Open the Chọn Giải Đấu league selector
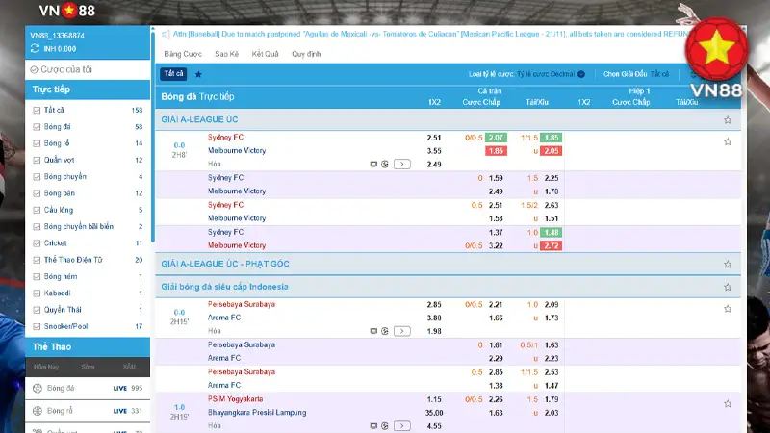The height and width of the screenshot is (433, 770). 634,74
